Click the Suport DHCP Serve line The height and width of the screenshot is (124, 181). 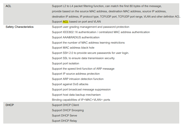[64, 115]
